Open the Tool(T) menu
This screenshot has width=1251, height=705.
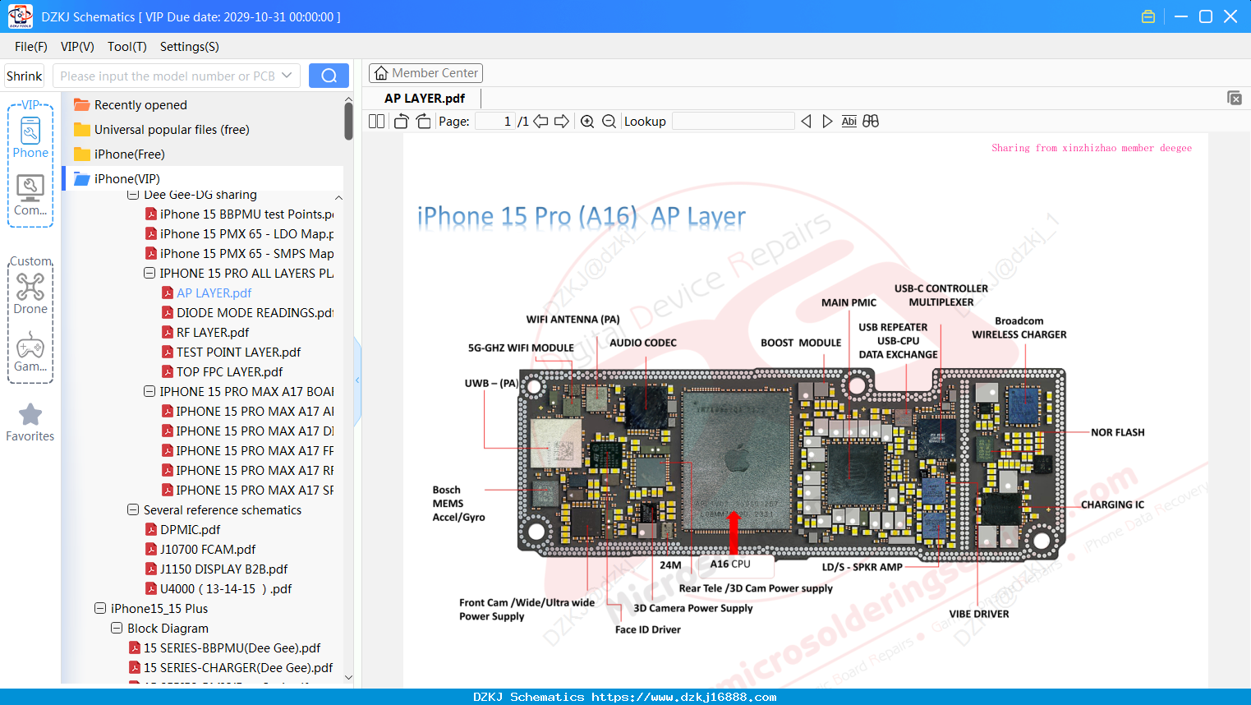click(x=127, y=47)
